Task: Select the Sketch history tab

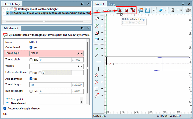Action: 12,4
